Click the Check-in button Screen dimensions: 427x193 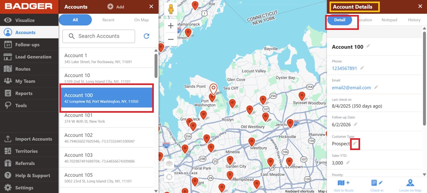(x=377, y=186)
